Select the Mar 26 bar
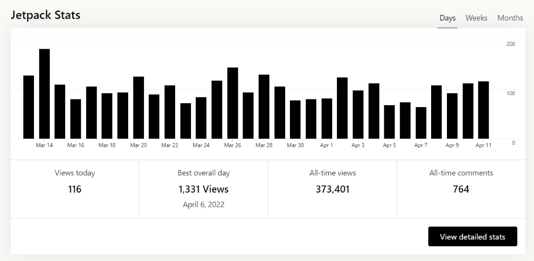The image size is (534, 261). point(233,103)
